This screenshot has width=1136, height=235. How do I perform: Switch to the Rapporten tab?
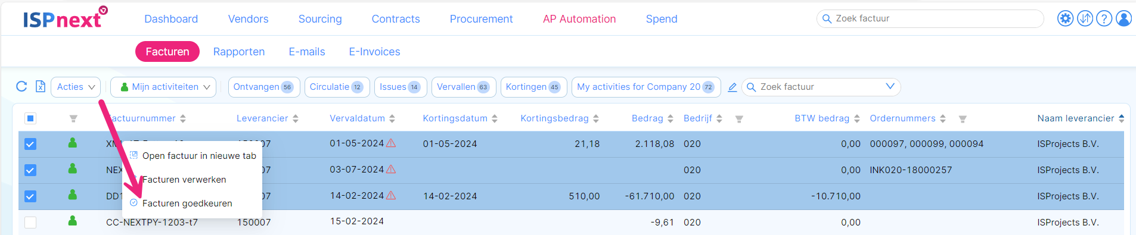click(x=239, y=52)
